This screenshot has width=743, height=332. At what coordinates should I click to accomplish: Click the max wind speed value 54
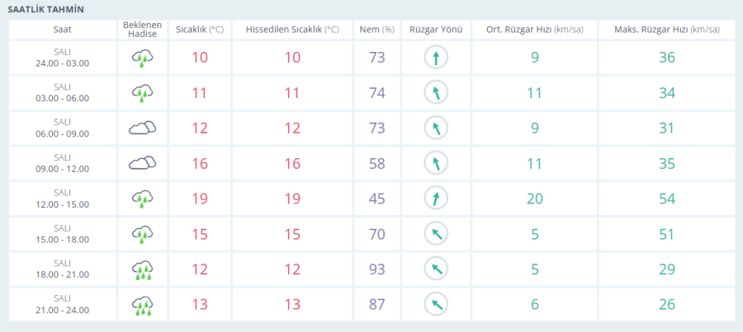coord(666,199)
